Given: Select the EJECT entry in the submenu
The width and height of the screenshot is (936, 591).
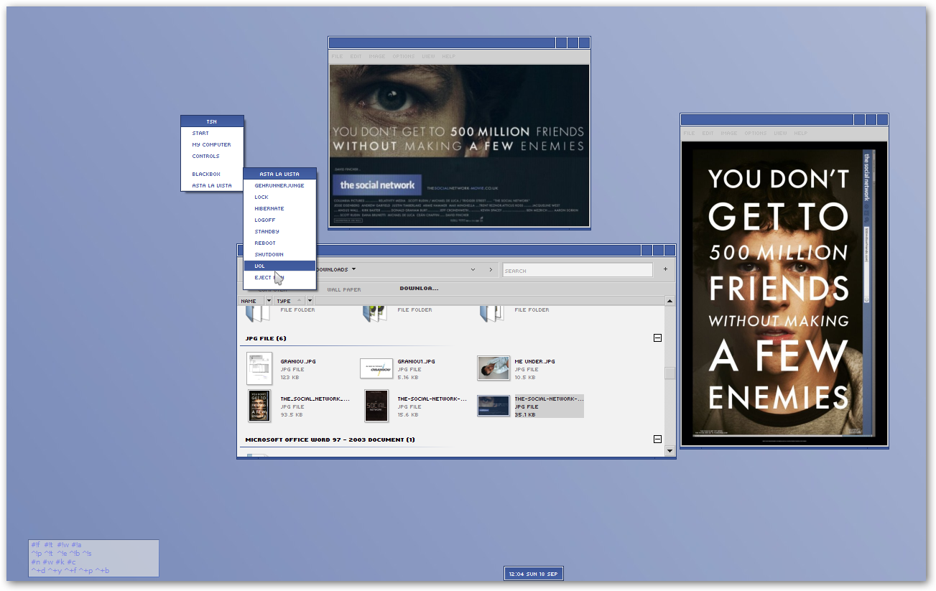Looking at the screenshot, I should [279, 277].
